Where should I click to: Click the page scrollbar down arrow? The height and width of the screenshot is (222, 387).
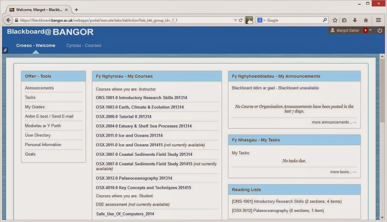pos(382,217)
